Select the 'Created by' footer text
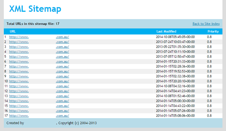 coord(15,123)
